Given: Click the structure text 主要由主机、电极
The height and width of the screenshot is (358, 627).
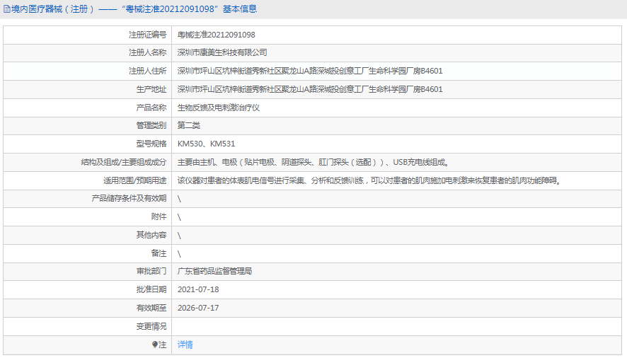Looking at the screenshot, I should pyautogui.click(x=207, y=162).
